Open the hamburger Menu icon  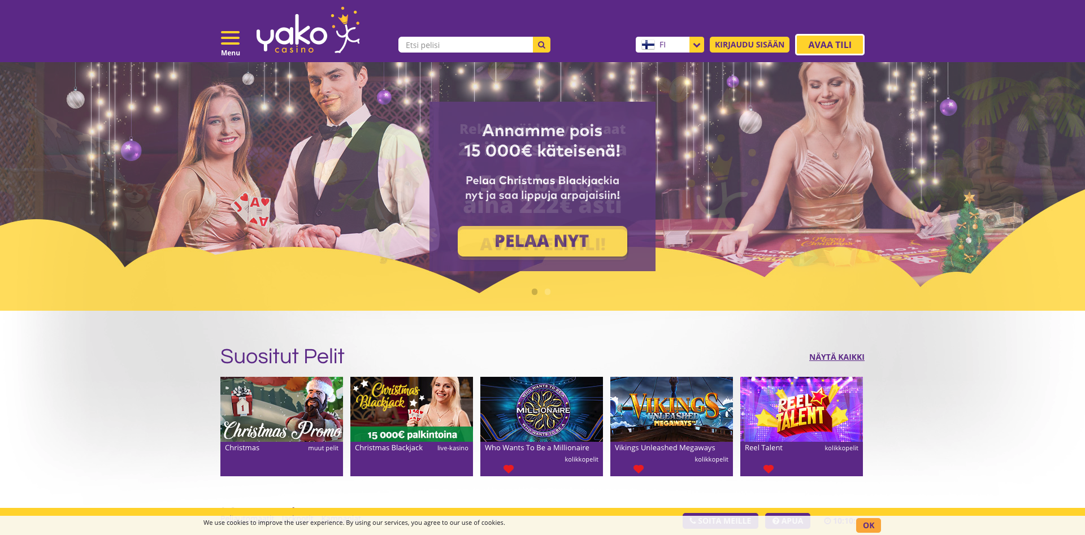(230, 38)
